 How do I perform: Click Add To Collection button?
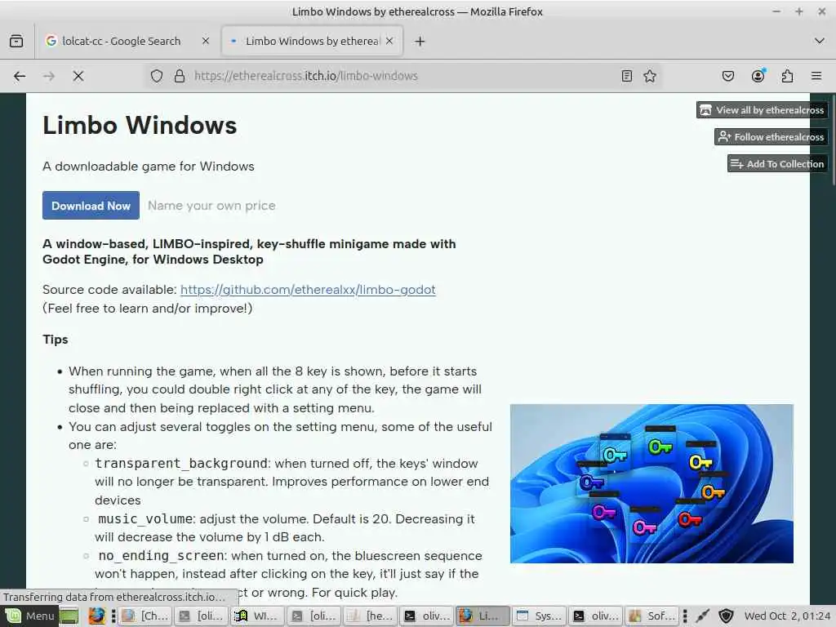[777, 163]
